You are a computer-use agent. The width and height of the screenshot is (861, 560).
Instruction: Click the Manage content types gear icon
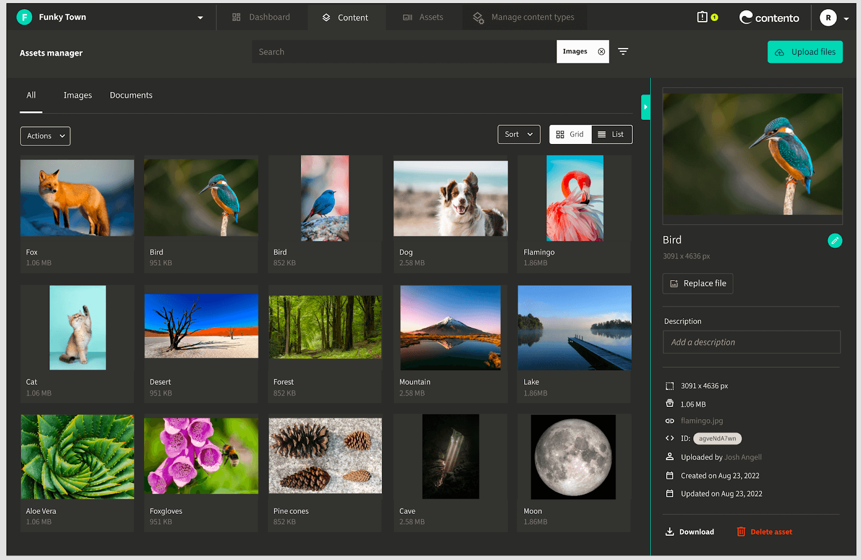tap(478, 17)
